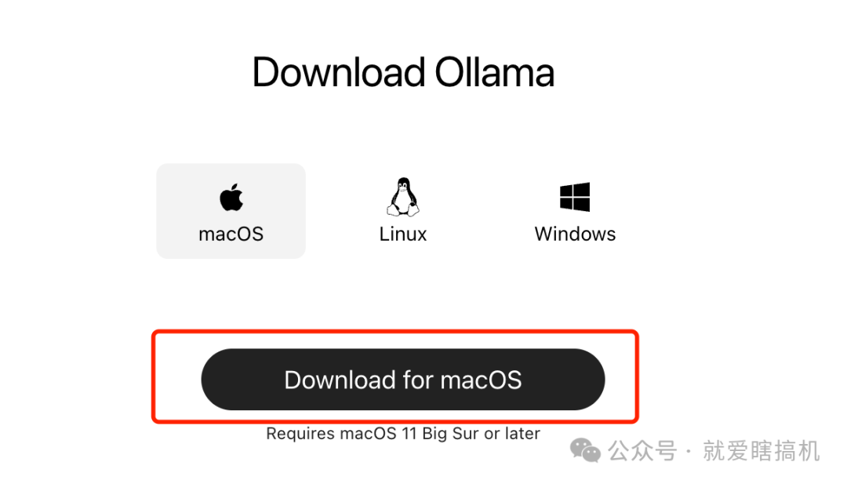Click the 公众号 watermark text
Screen dimensions: 847x484
642,450
